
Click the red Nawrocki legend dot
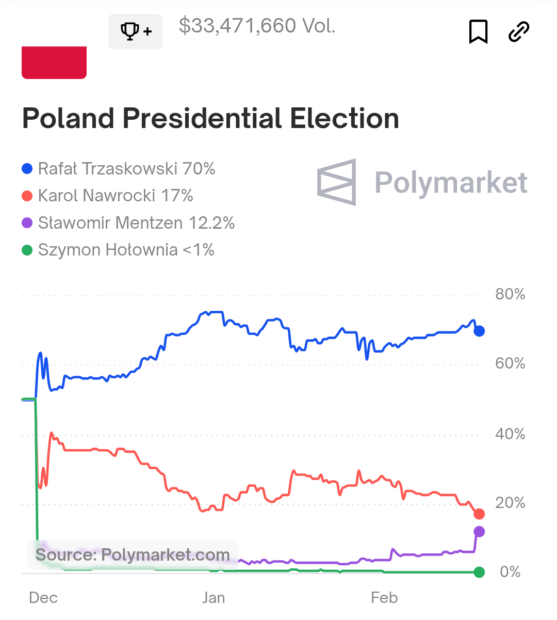click(27, 196)
